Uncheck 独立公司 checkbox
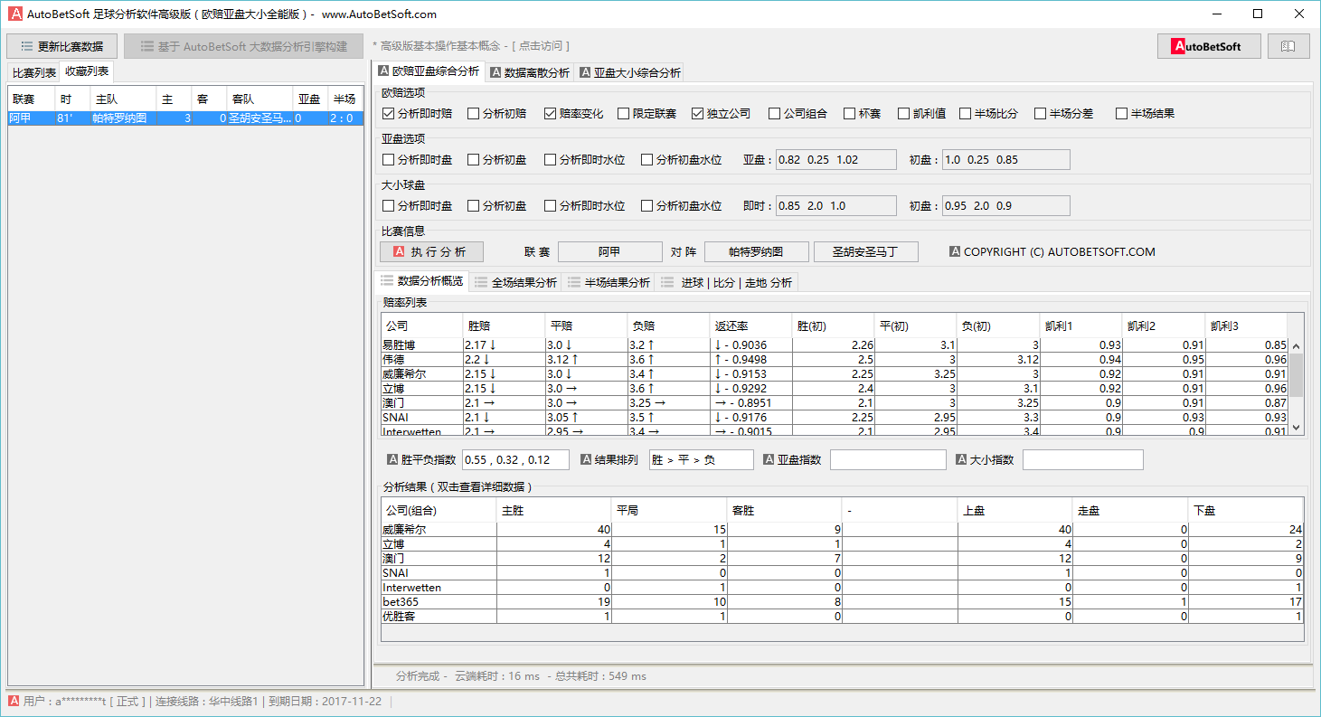 698,114
